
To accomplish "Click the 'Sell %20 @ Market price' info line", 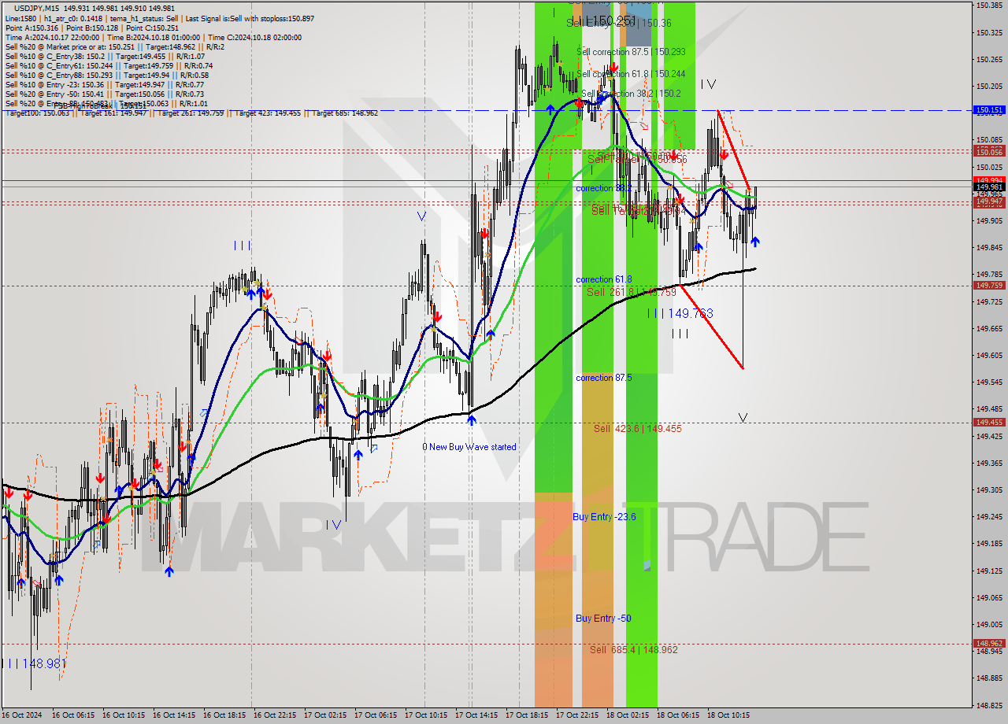I will click(115, 46).
